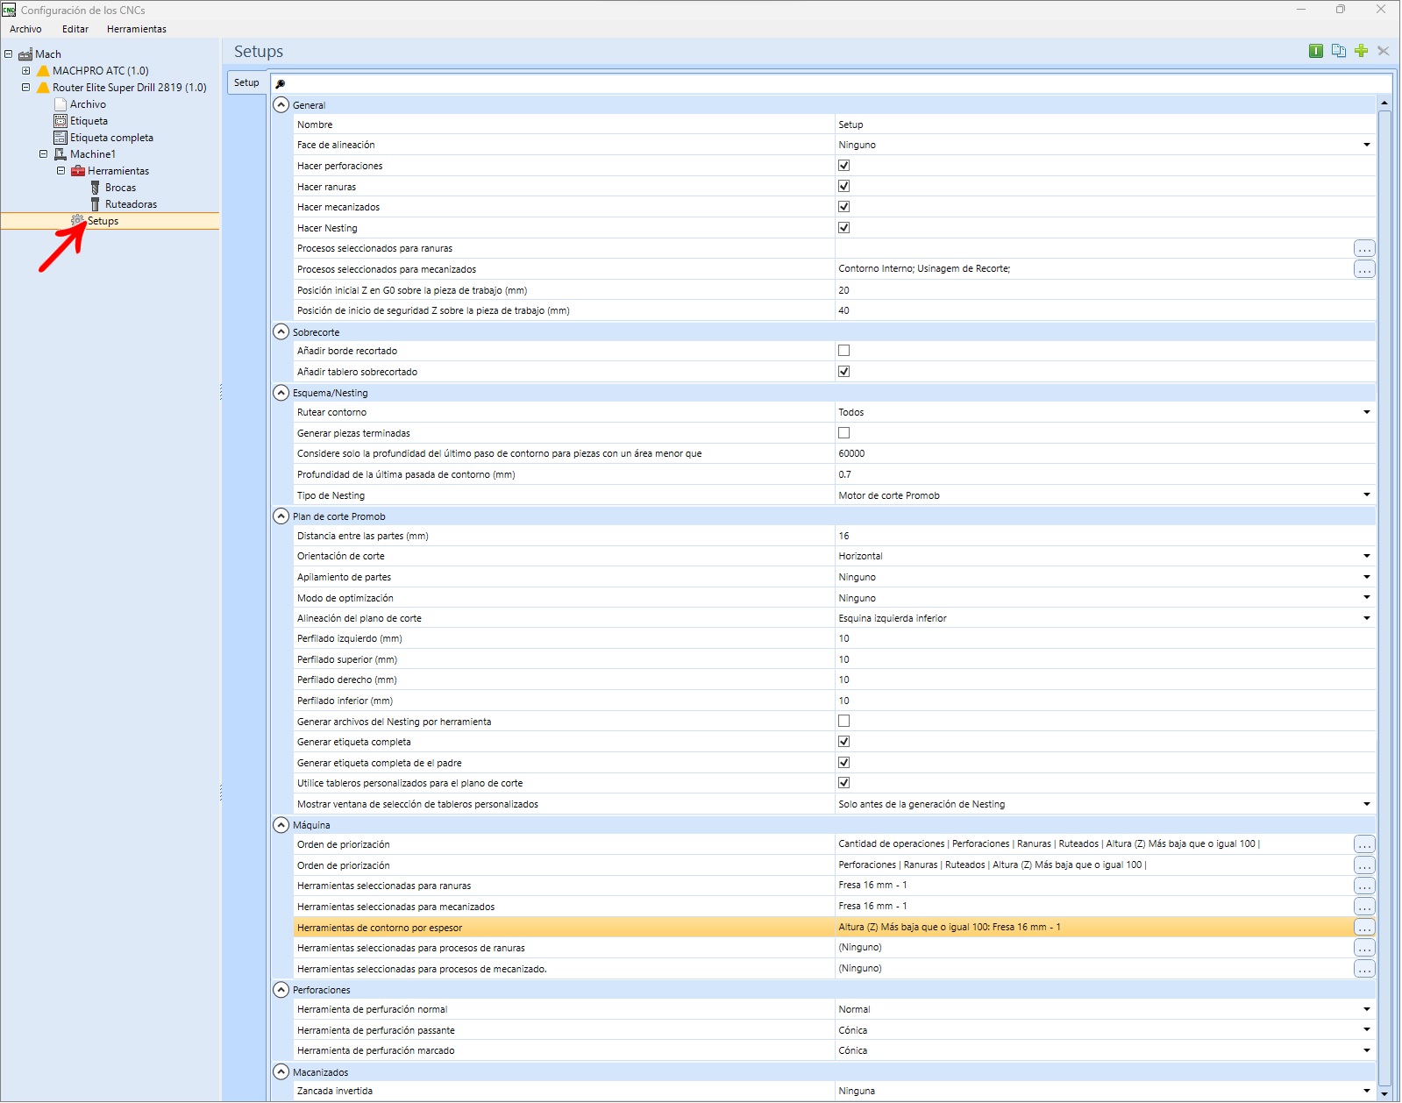Open ellipsis for Herramientas seleccionadas para procesos de mecanizado
This screenshot has width=1402, height=1103.
(1364, 969)
